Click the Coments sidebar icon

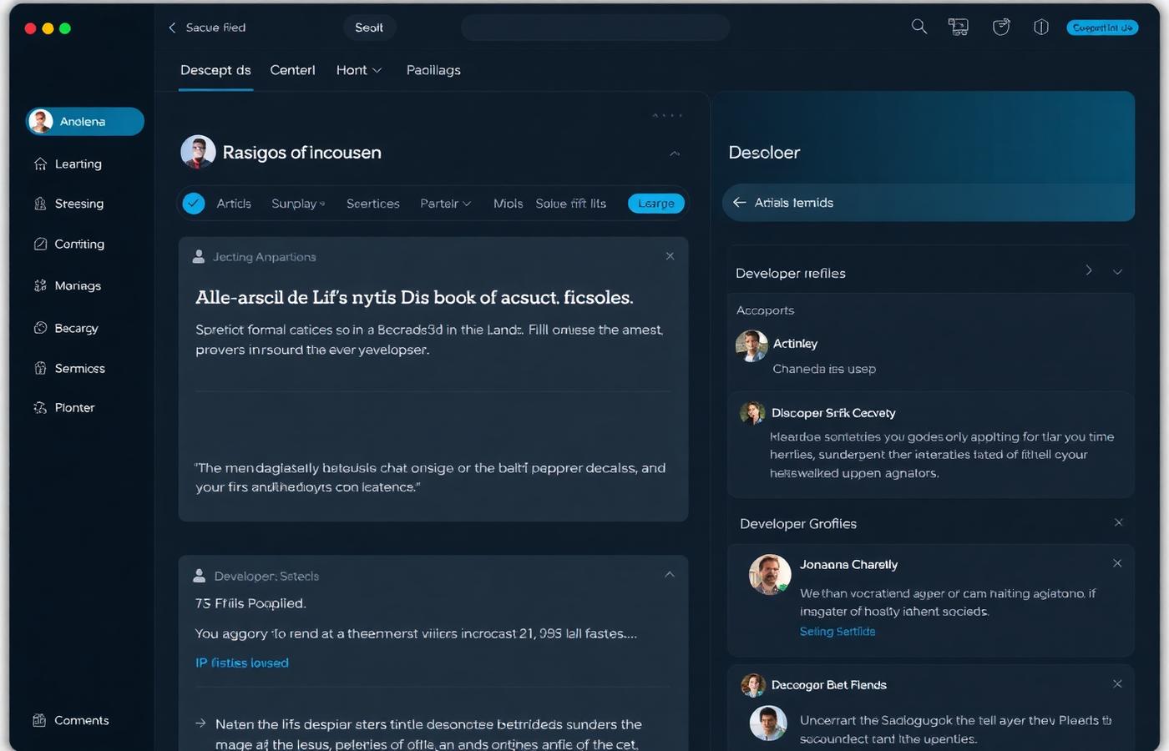[39, 720]
